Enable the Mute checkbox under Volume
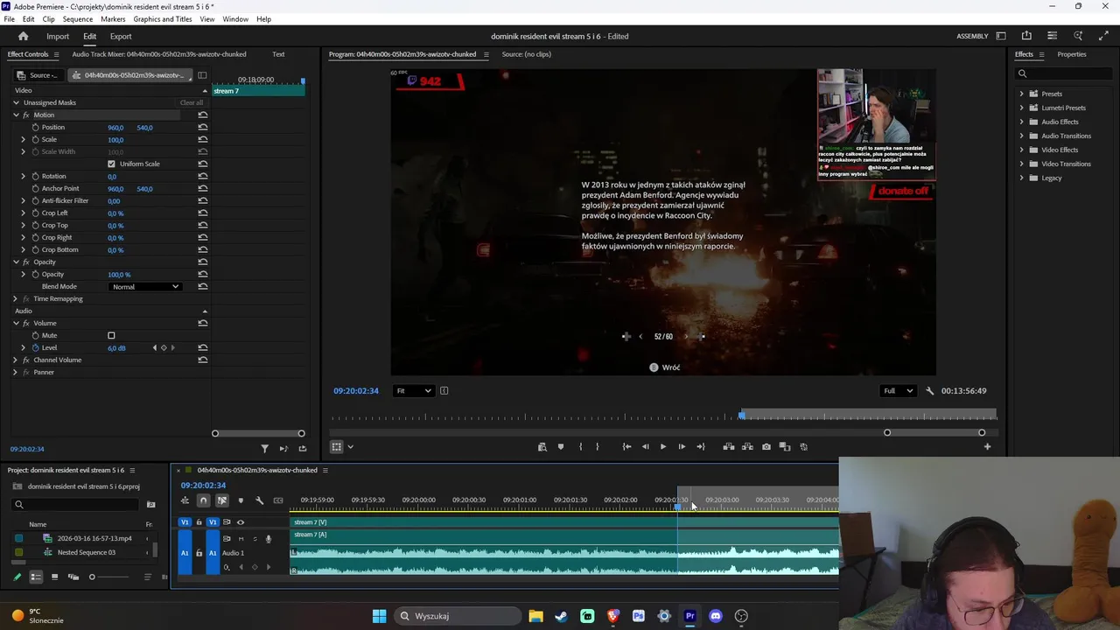 click(x=111, y=336)
